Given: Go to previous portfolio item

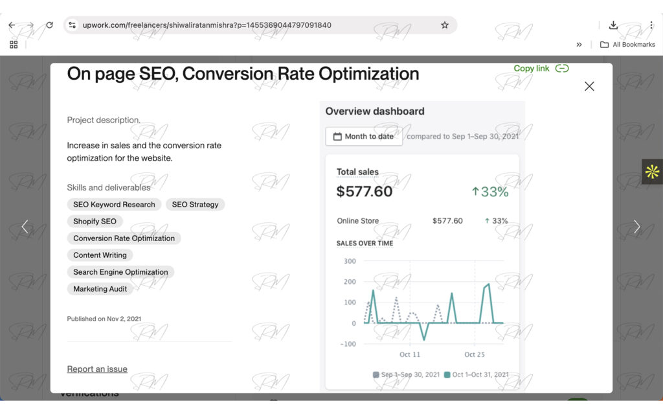Looking at the screenshot, I should (25, 227).
